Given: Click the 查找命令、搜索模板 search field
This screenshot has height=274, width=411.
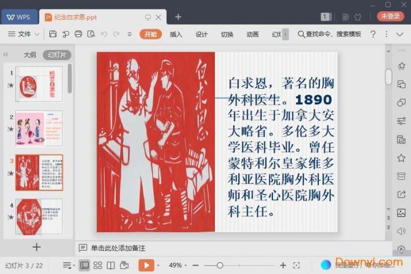Looking at the screenshot, I should tap(330, 34).
